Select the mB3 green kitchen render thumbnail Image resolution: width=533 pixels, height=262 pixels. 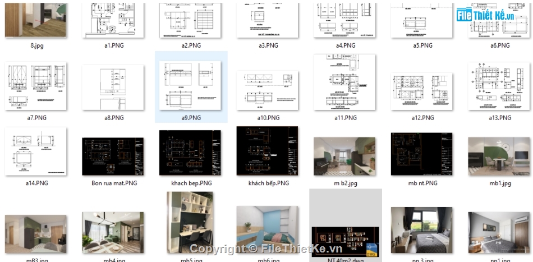(36, 234)
